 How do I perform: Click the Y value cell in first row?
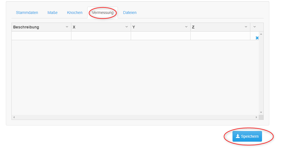pos(161,36)
